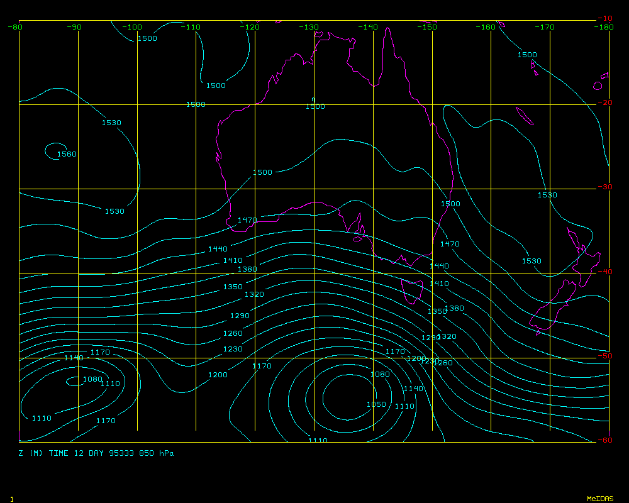Select the 1350 contour label
Screen dimensions: 629x503
[x=233, y=287]
